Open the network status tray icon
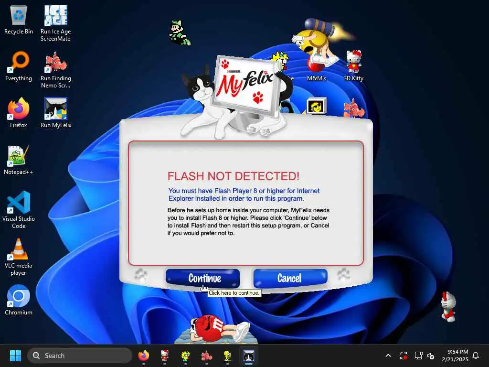The height and width of the screenshot is (367, 489). click(418, 356)
